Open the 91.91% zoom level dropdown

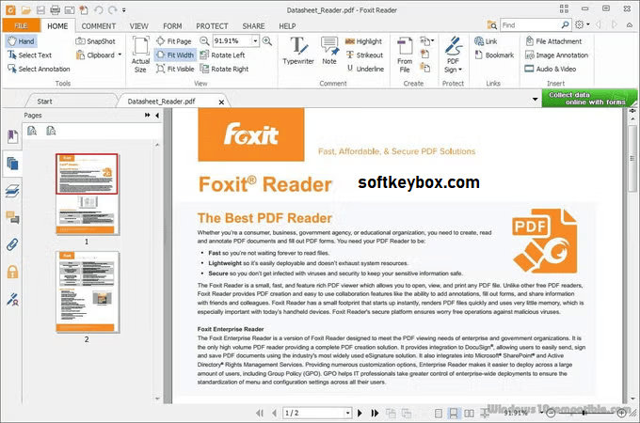click(x=255, y=40)
